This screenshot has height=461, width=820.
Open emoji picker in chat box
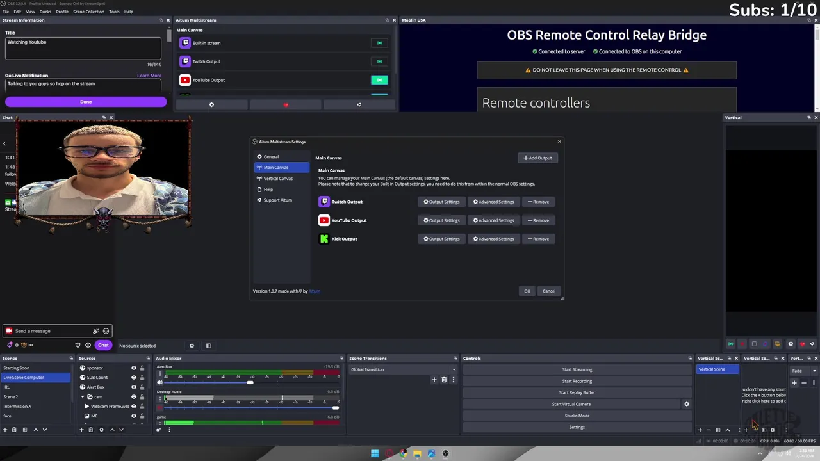coord(106,331)
